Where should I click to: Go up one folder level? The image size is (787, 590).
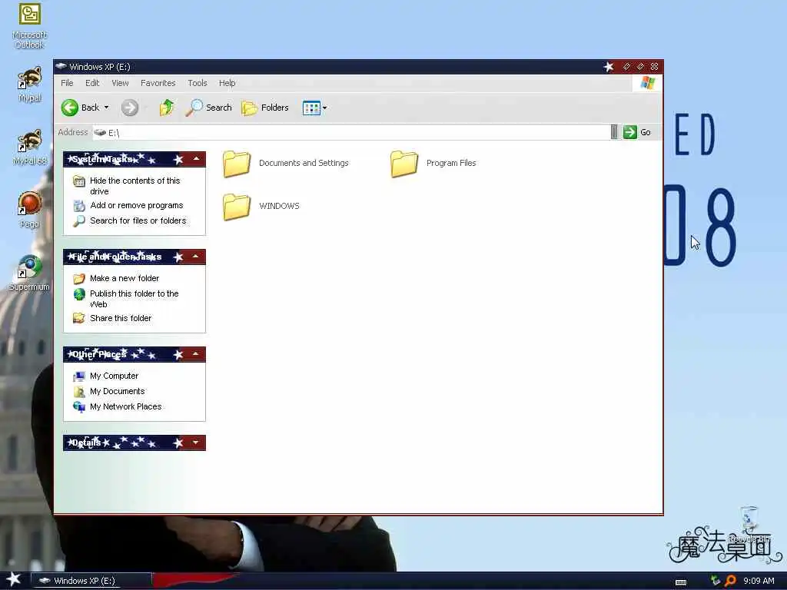167,108
